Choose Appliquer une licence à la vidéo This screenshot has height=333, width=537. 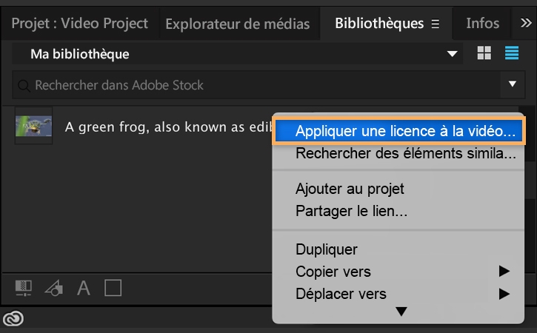(x=399, y=132)
